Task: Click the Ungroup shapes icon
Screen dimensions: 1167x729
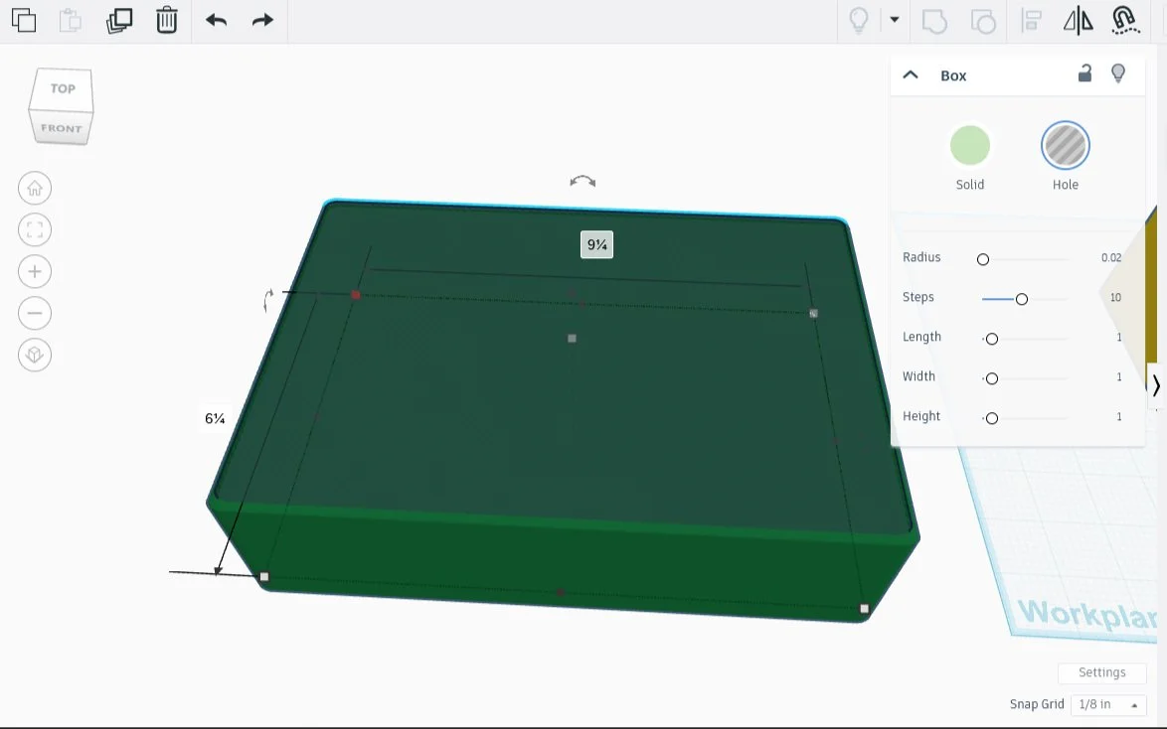Action: (x=983, y=21)
